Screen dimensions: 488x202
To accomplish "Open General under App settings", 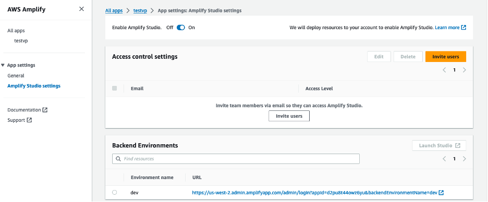I will click(x=16, y=75).
